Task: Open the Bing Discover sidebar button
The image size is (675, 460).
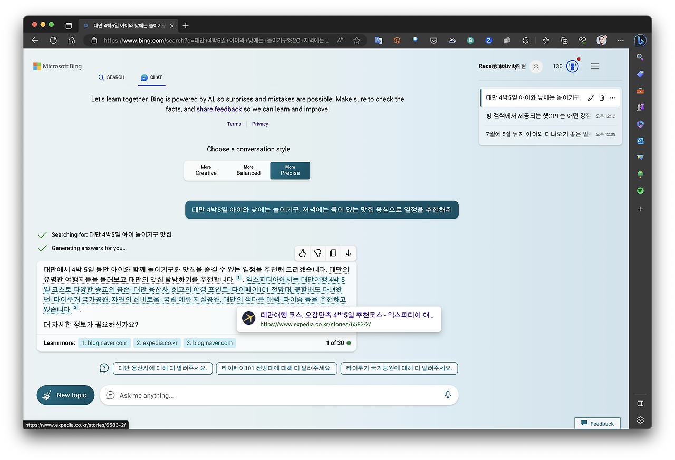Action: click(640, 40)
